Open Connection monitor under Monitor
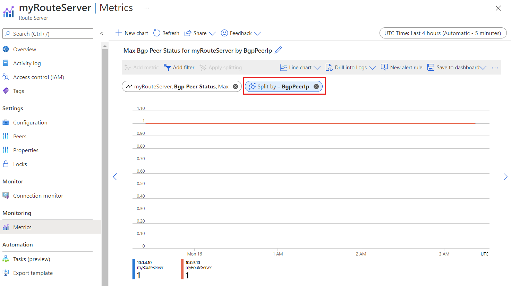Viewport: 511px width, 286px height. click(x=38, y=196)
